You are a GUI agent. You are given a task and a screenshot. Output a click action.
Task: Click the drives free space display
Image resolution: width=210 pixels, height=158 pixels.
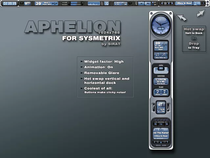(160, 81)
